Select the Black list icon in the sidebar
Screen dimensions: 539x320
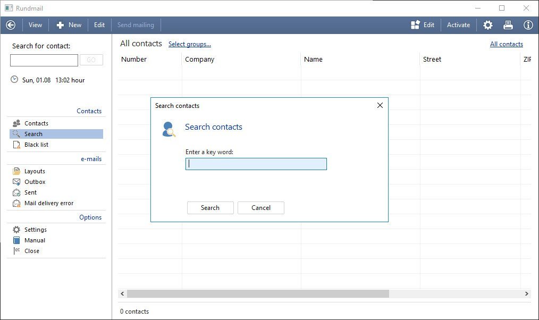[x=16, y=144]
